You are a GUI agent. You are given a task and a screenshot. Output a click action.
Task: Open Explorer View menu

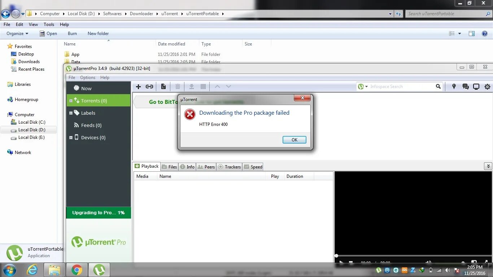[33, 25]
